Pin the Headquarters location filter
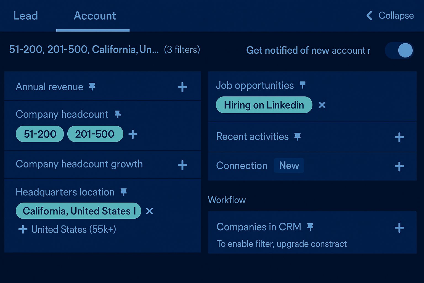424x283 pixels. 124,192
